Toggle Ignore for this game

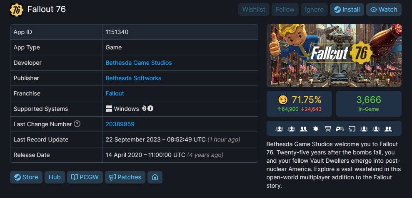[314, 10]
